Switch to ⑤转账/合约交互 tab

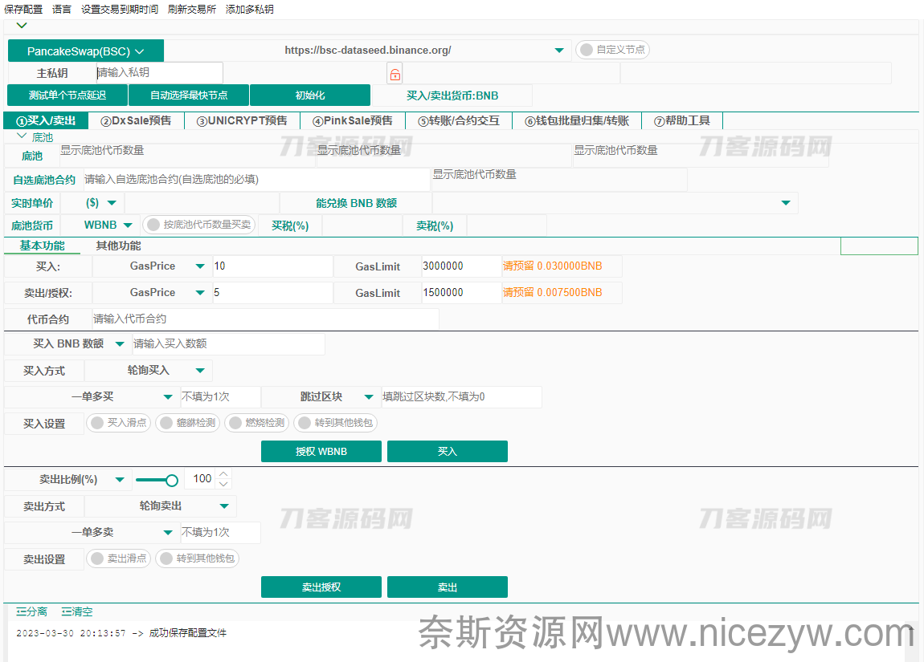[459, 120]
